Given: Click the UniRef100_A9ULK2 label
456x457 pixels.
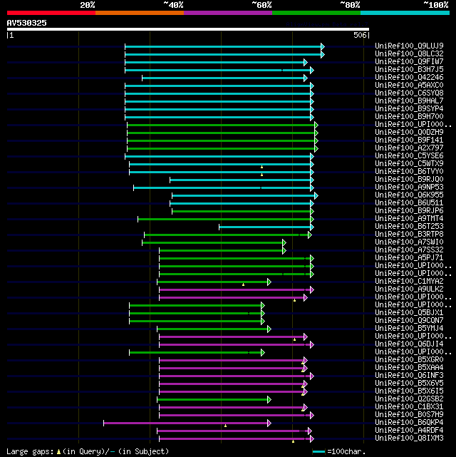Looking at the screenshot, I should tap(409, 289).
